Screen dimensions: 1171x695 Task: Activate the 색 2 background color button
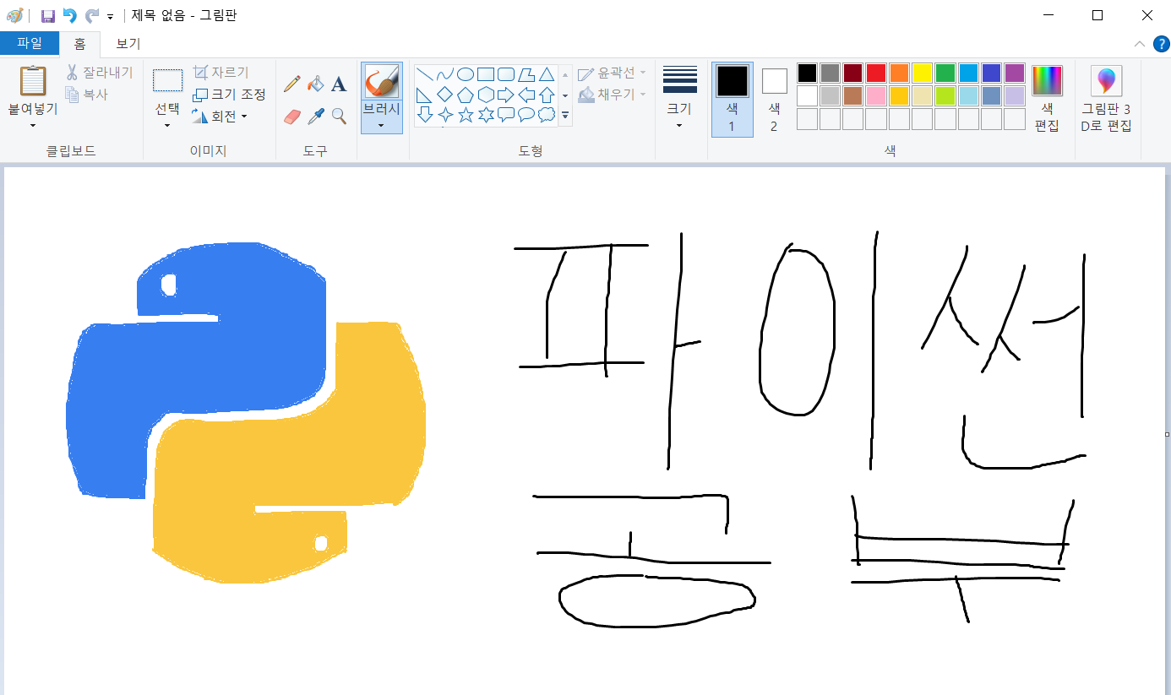click(x=774, y=99)
